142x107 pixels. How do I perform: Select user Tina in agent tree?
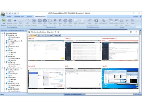pyautogui.click(x=12, y=49)
